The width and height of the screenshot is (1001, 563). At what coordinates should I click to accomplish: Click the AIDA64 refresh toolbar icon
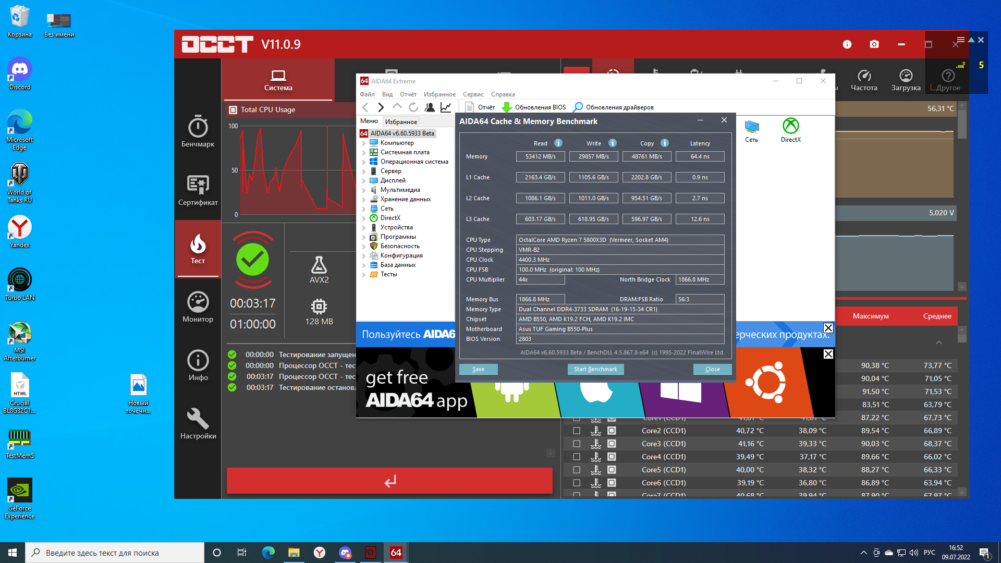(x=413, y=107)
